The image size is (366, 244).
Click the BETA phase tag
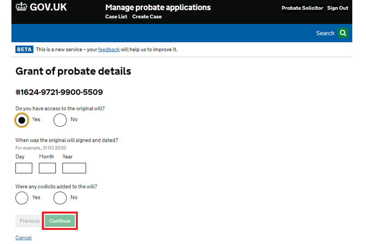pos(24,50)
